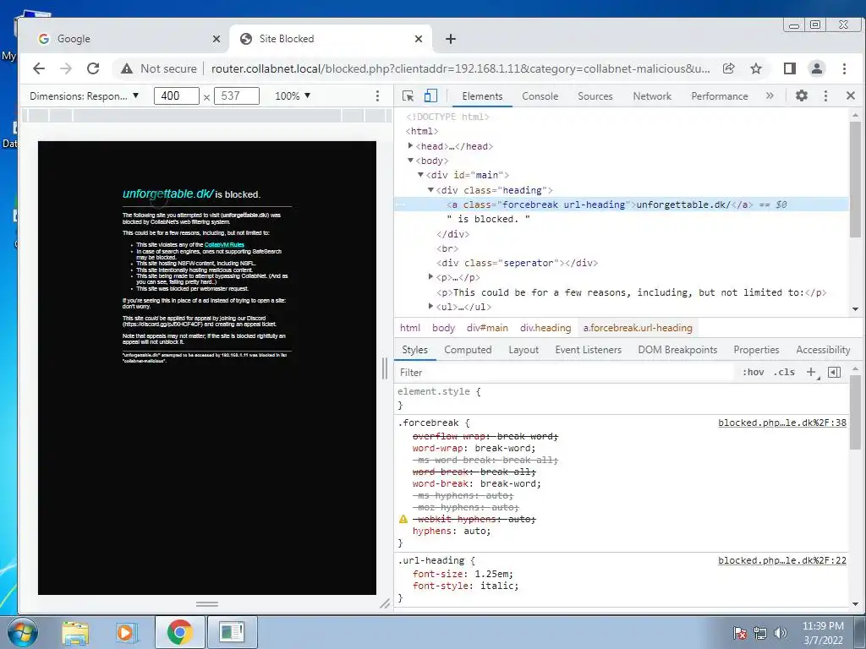This screenshot has width=866, height=649.
Task: Click the styles Filter input
Action: coord(566,373)
